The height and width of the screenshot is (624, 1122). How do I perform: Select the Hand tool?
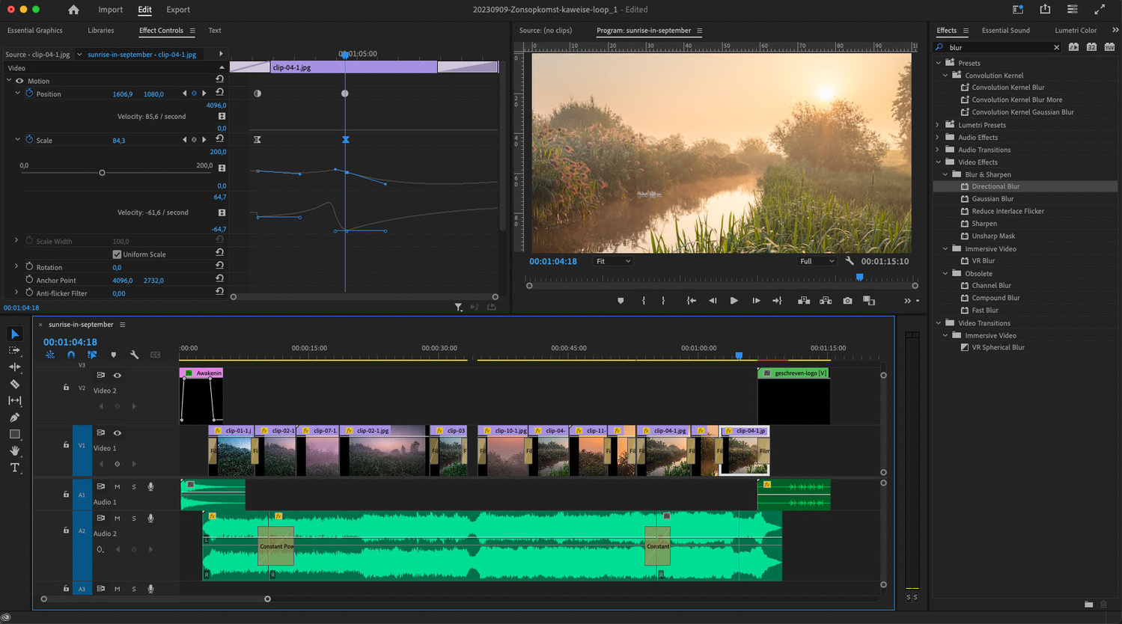coord(14,450)
